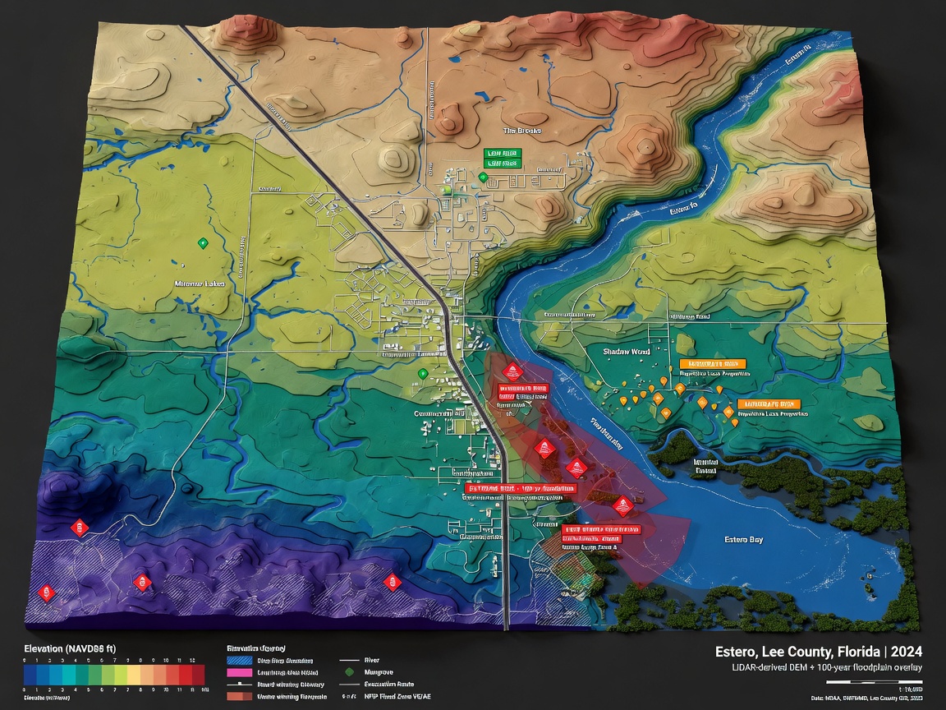Select the 'Mangrove' legend label
This screenshot has width=946, height=710.
379,672
